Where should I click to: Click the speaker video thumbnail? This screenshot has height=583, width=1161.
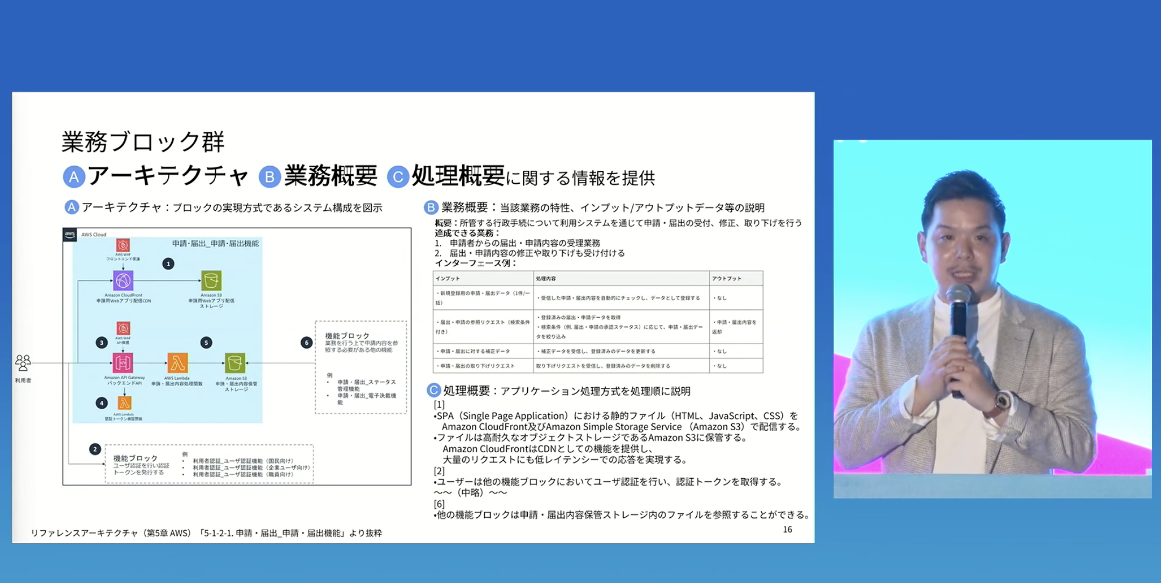point(992,318)
